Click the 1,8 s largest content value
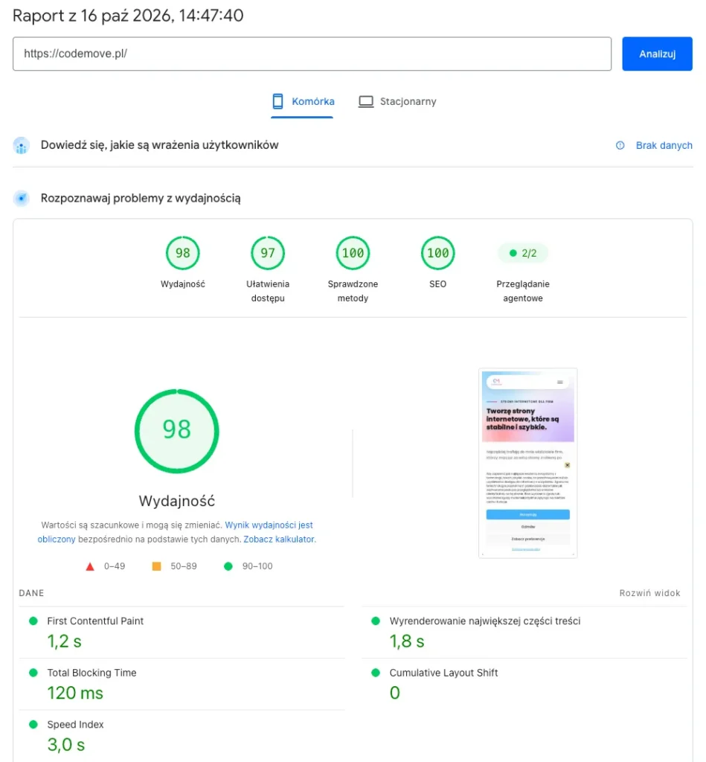 pos(407,641)
